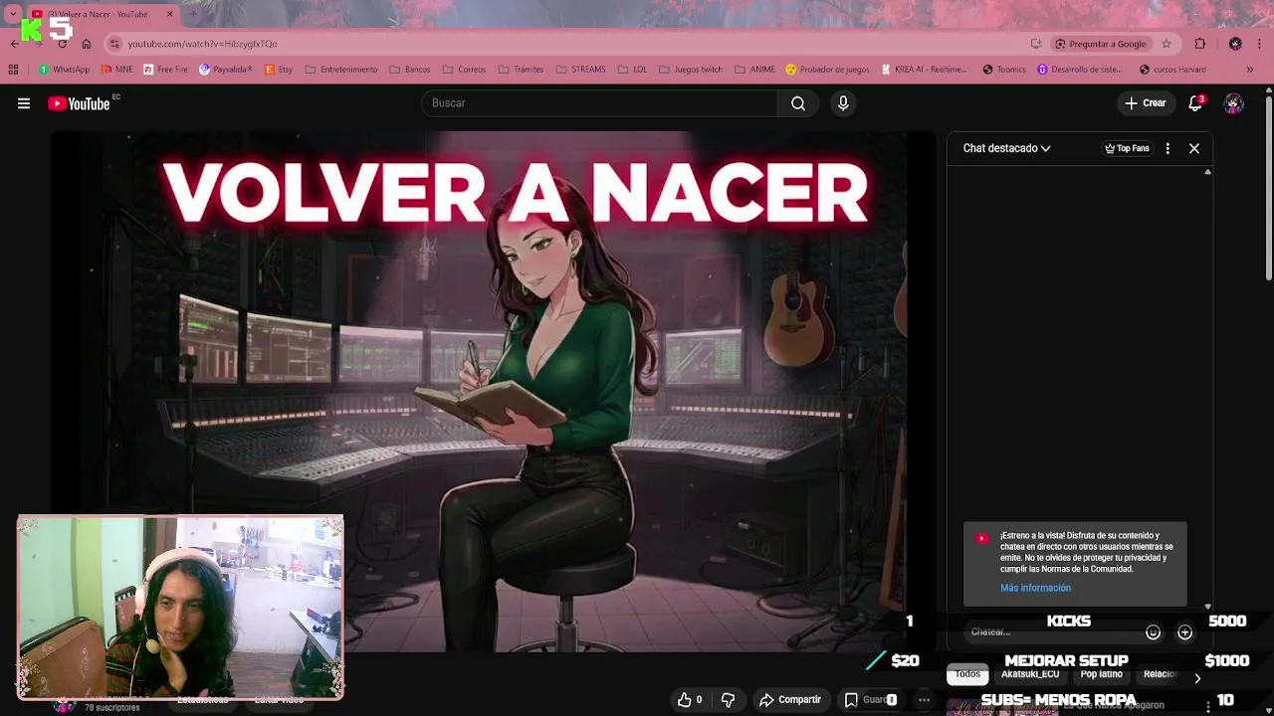Viewport: 1274px width, 716px height.
Task: Click the browser back arrow
Action: tap(14, 44)
